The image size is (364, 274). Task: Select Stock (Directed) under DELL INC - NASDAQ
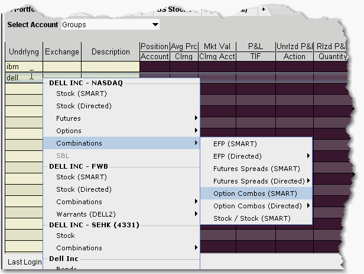[84, 106]
